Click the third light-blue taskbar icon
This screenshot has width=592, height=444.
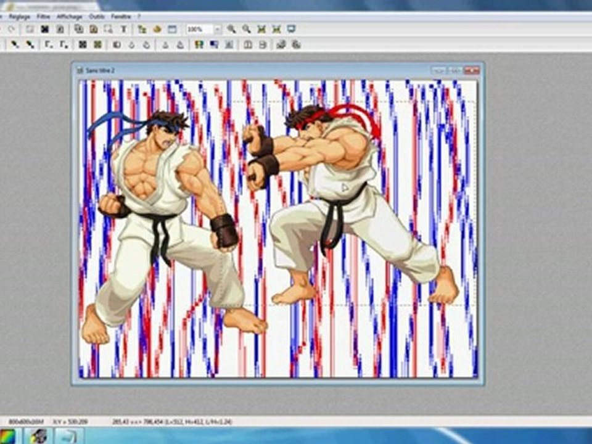pyautogui.click(x=70, y=436)
